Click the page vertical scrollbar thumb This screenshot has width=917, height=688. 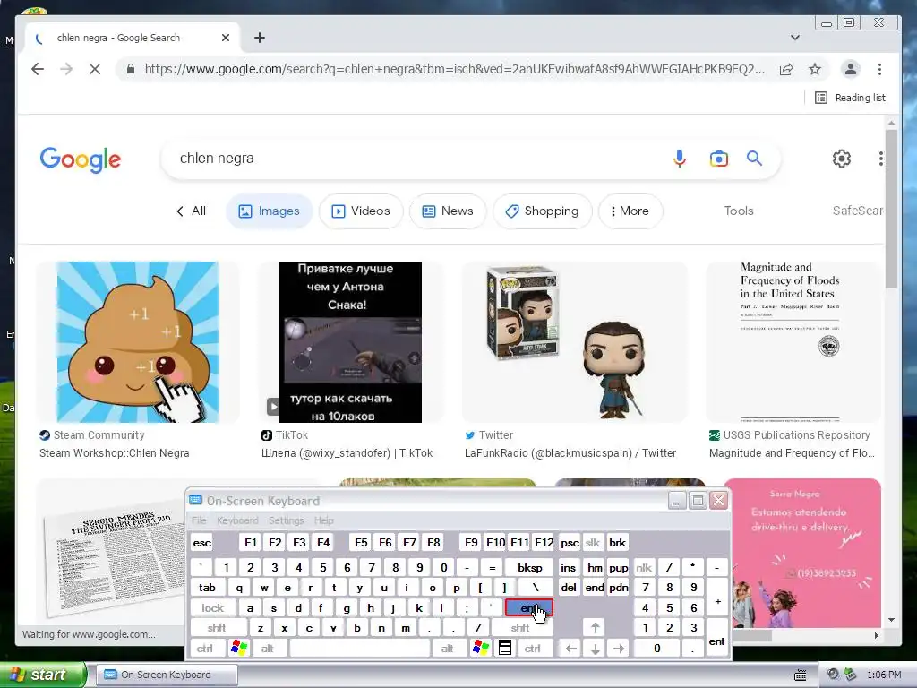coord(891,209)
